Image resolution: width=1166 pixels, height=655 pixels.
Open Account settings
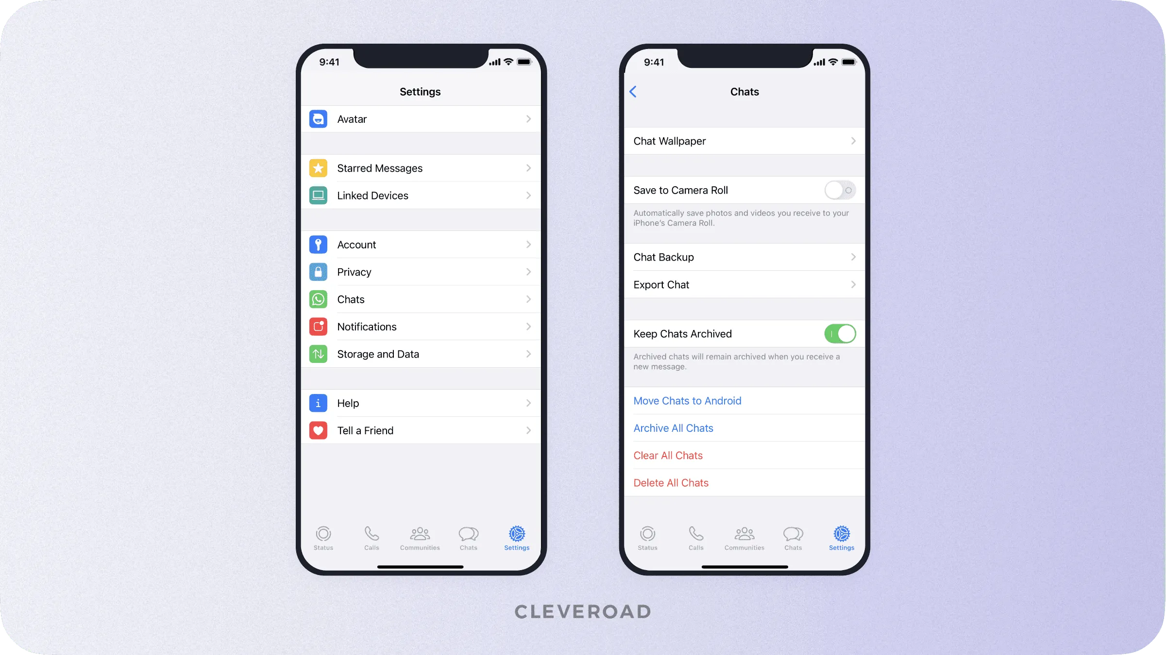pos(421,244)
